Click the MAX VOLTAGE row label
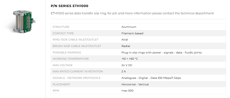The height and width of the screenshot is (98, 230). [x=63, y=65]
